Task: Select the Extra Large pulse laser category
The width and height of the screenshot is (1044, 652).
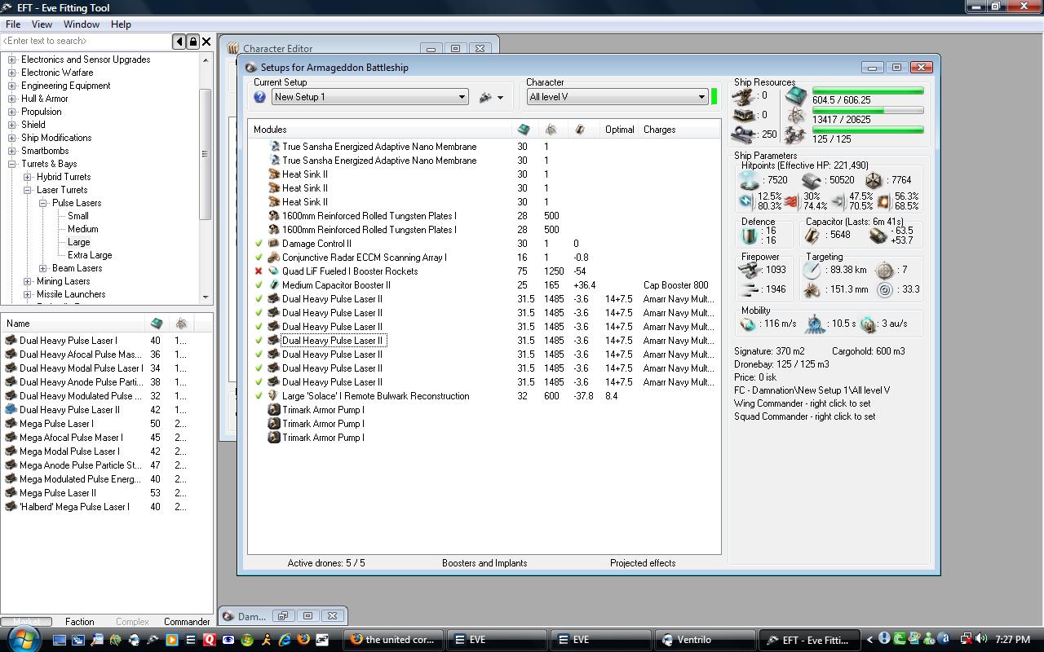Action: pyautogui.click(x=90, y=255)
